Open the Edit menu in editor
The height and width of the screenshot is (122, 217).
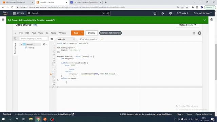pos(27,33)
